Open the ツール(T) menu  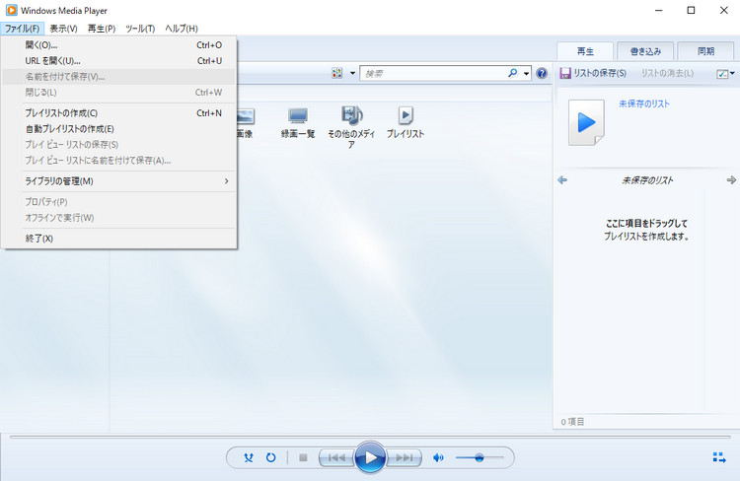(140, 29)
